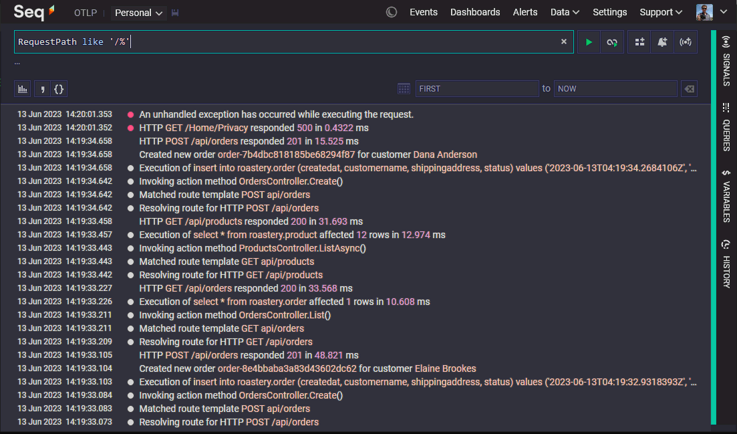737x434 pixels.
Task: Save workspace with the floppy disk icon
Action: [x=175, y=13]
